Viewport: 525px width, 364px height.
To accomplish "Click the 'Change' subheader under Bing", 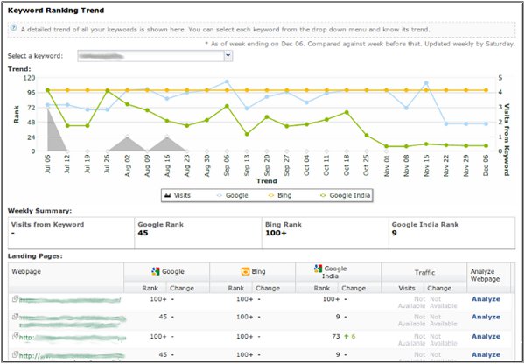I will (x=268, y=289).
